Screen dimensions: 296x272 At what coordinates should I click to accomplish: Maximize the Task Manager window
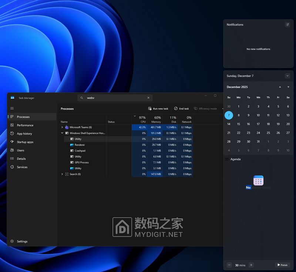point(215,95)
